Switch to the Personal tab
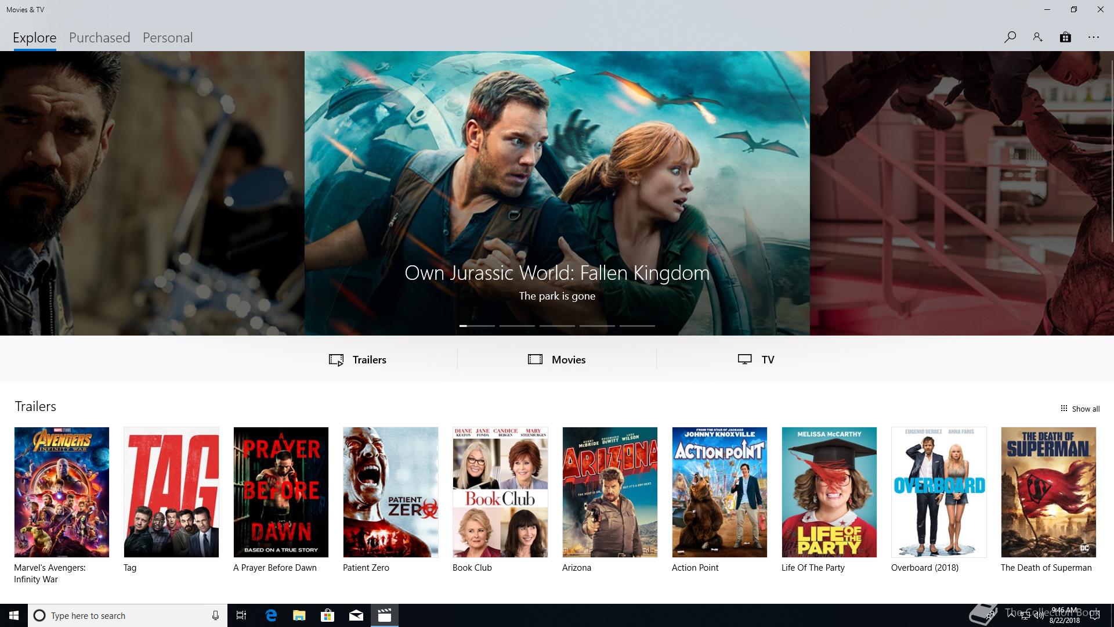This screenshot has height=627, width=1114. pos(168,38)
